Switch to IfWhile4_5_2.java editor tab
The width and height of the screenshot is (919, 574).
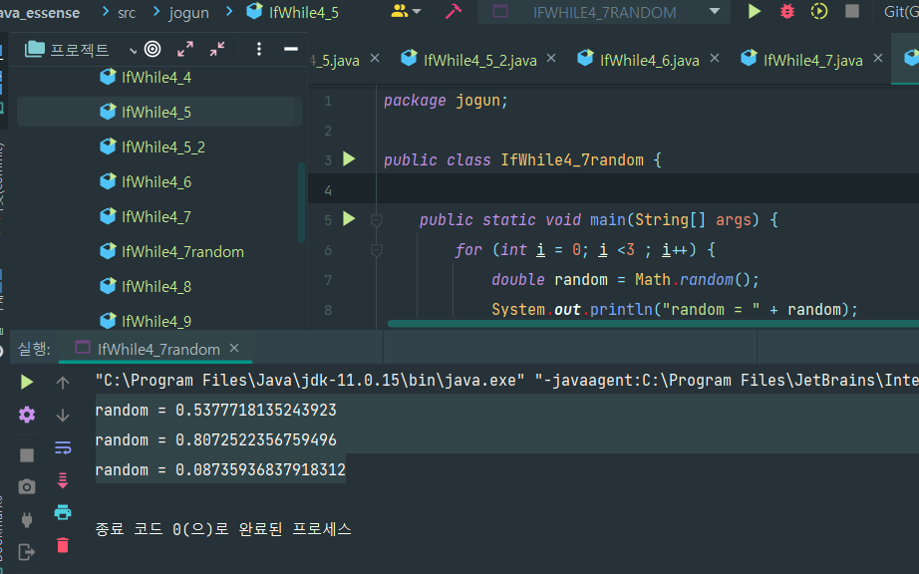click(x=468, y=60)
